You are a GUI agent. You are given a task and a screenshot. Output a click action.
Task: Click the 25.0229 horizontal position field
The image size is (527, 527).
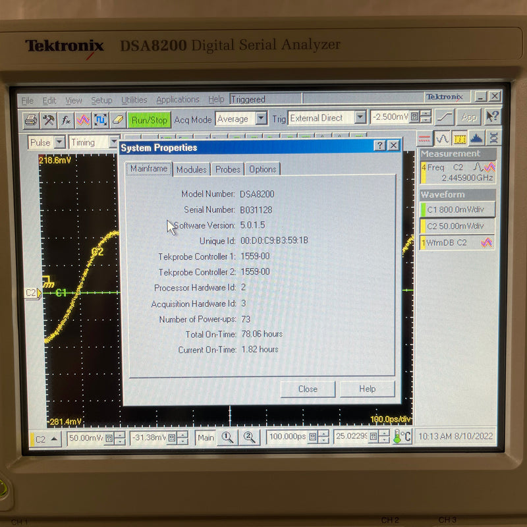[351, 436]
